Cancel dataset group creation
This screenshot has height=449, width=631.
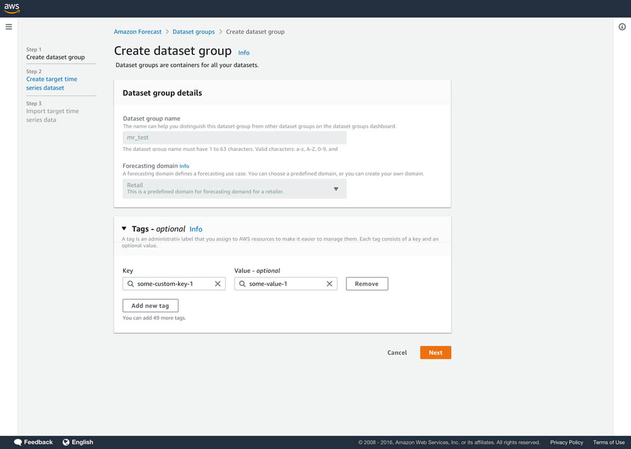click(x=397, y=353)
